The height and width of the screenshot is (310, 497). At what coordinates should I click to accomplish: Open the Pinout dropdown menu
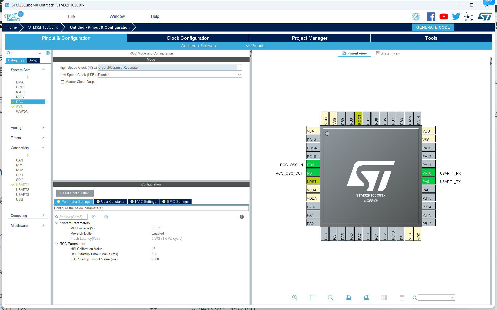point(254,46)
